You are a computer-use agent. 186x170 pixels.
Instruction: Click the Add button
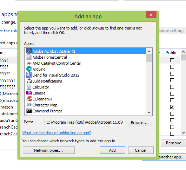(x=112, y=150)
